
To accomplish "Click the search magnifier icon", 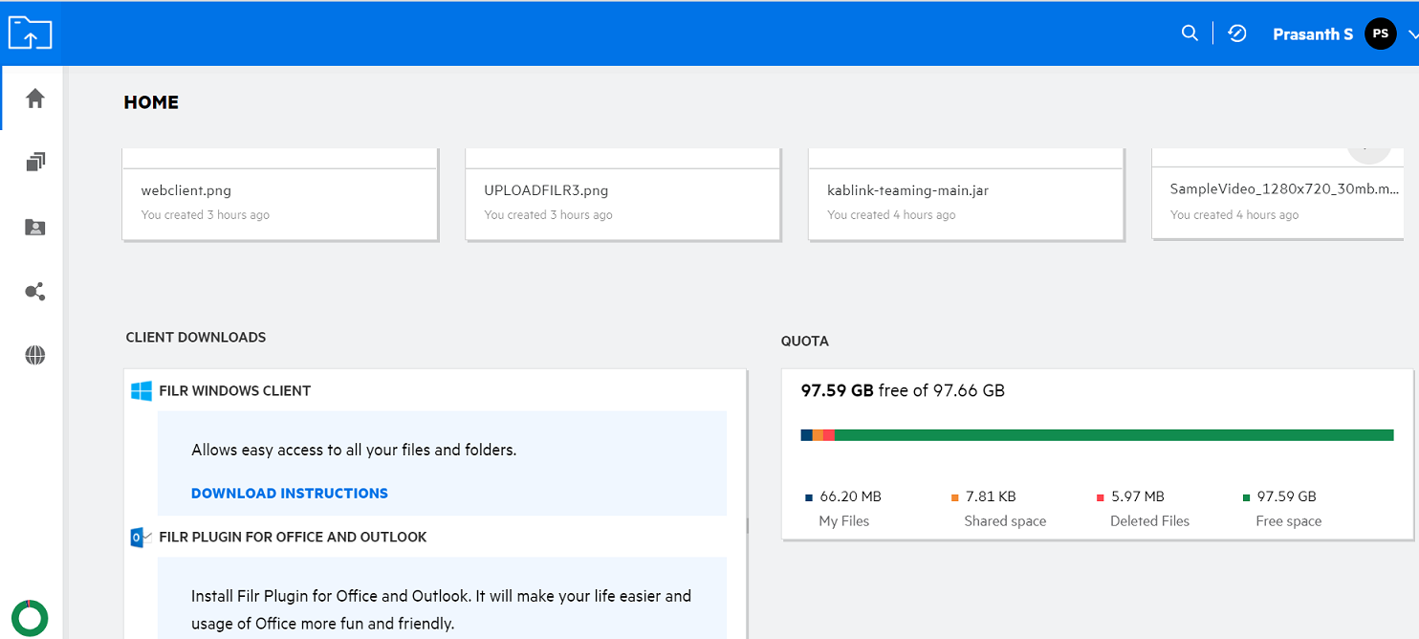I will click(x=1190, y=33).
